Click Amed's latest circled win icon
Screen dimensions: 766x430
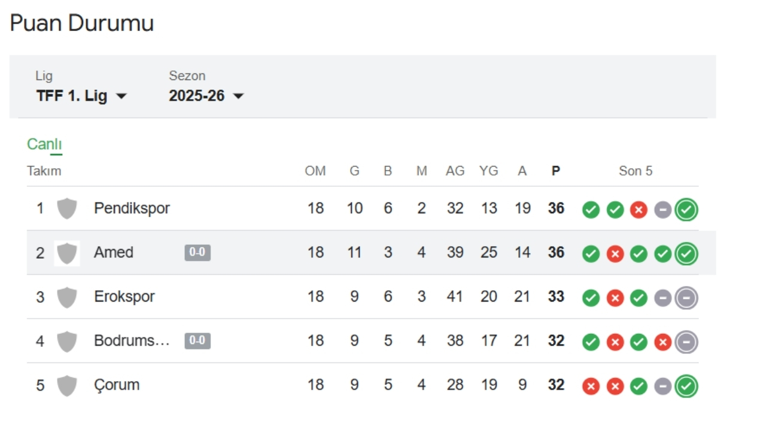click(x=686, y=254)
